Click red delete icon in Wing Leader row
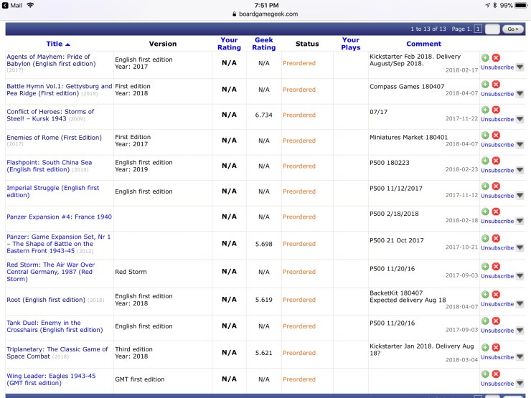Image resolution: width=531 pixels, height=398 pixels. point(496,374)
